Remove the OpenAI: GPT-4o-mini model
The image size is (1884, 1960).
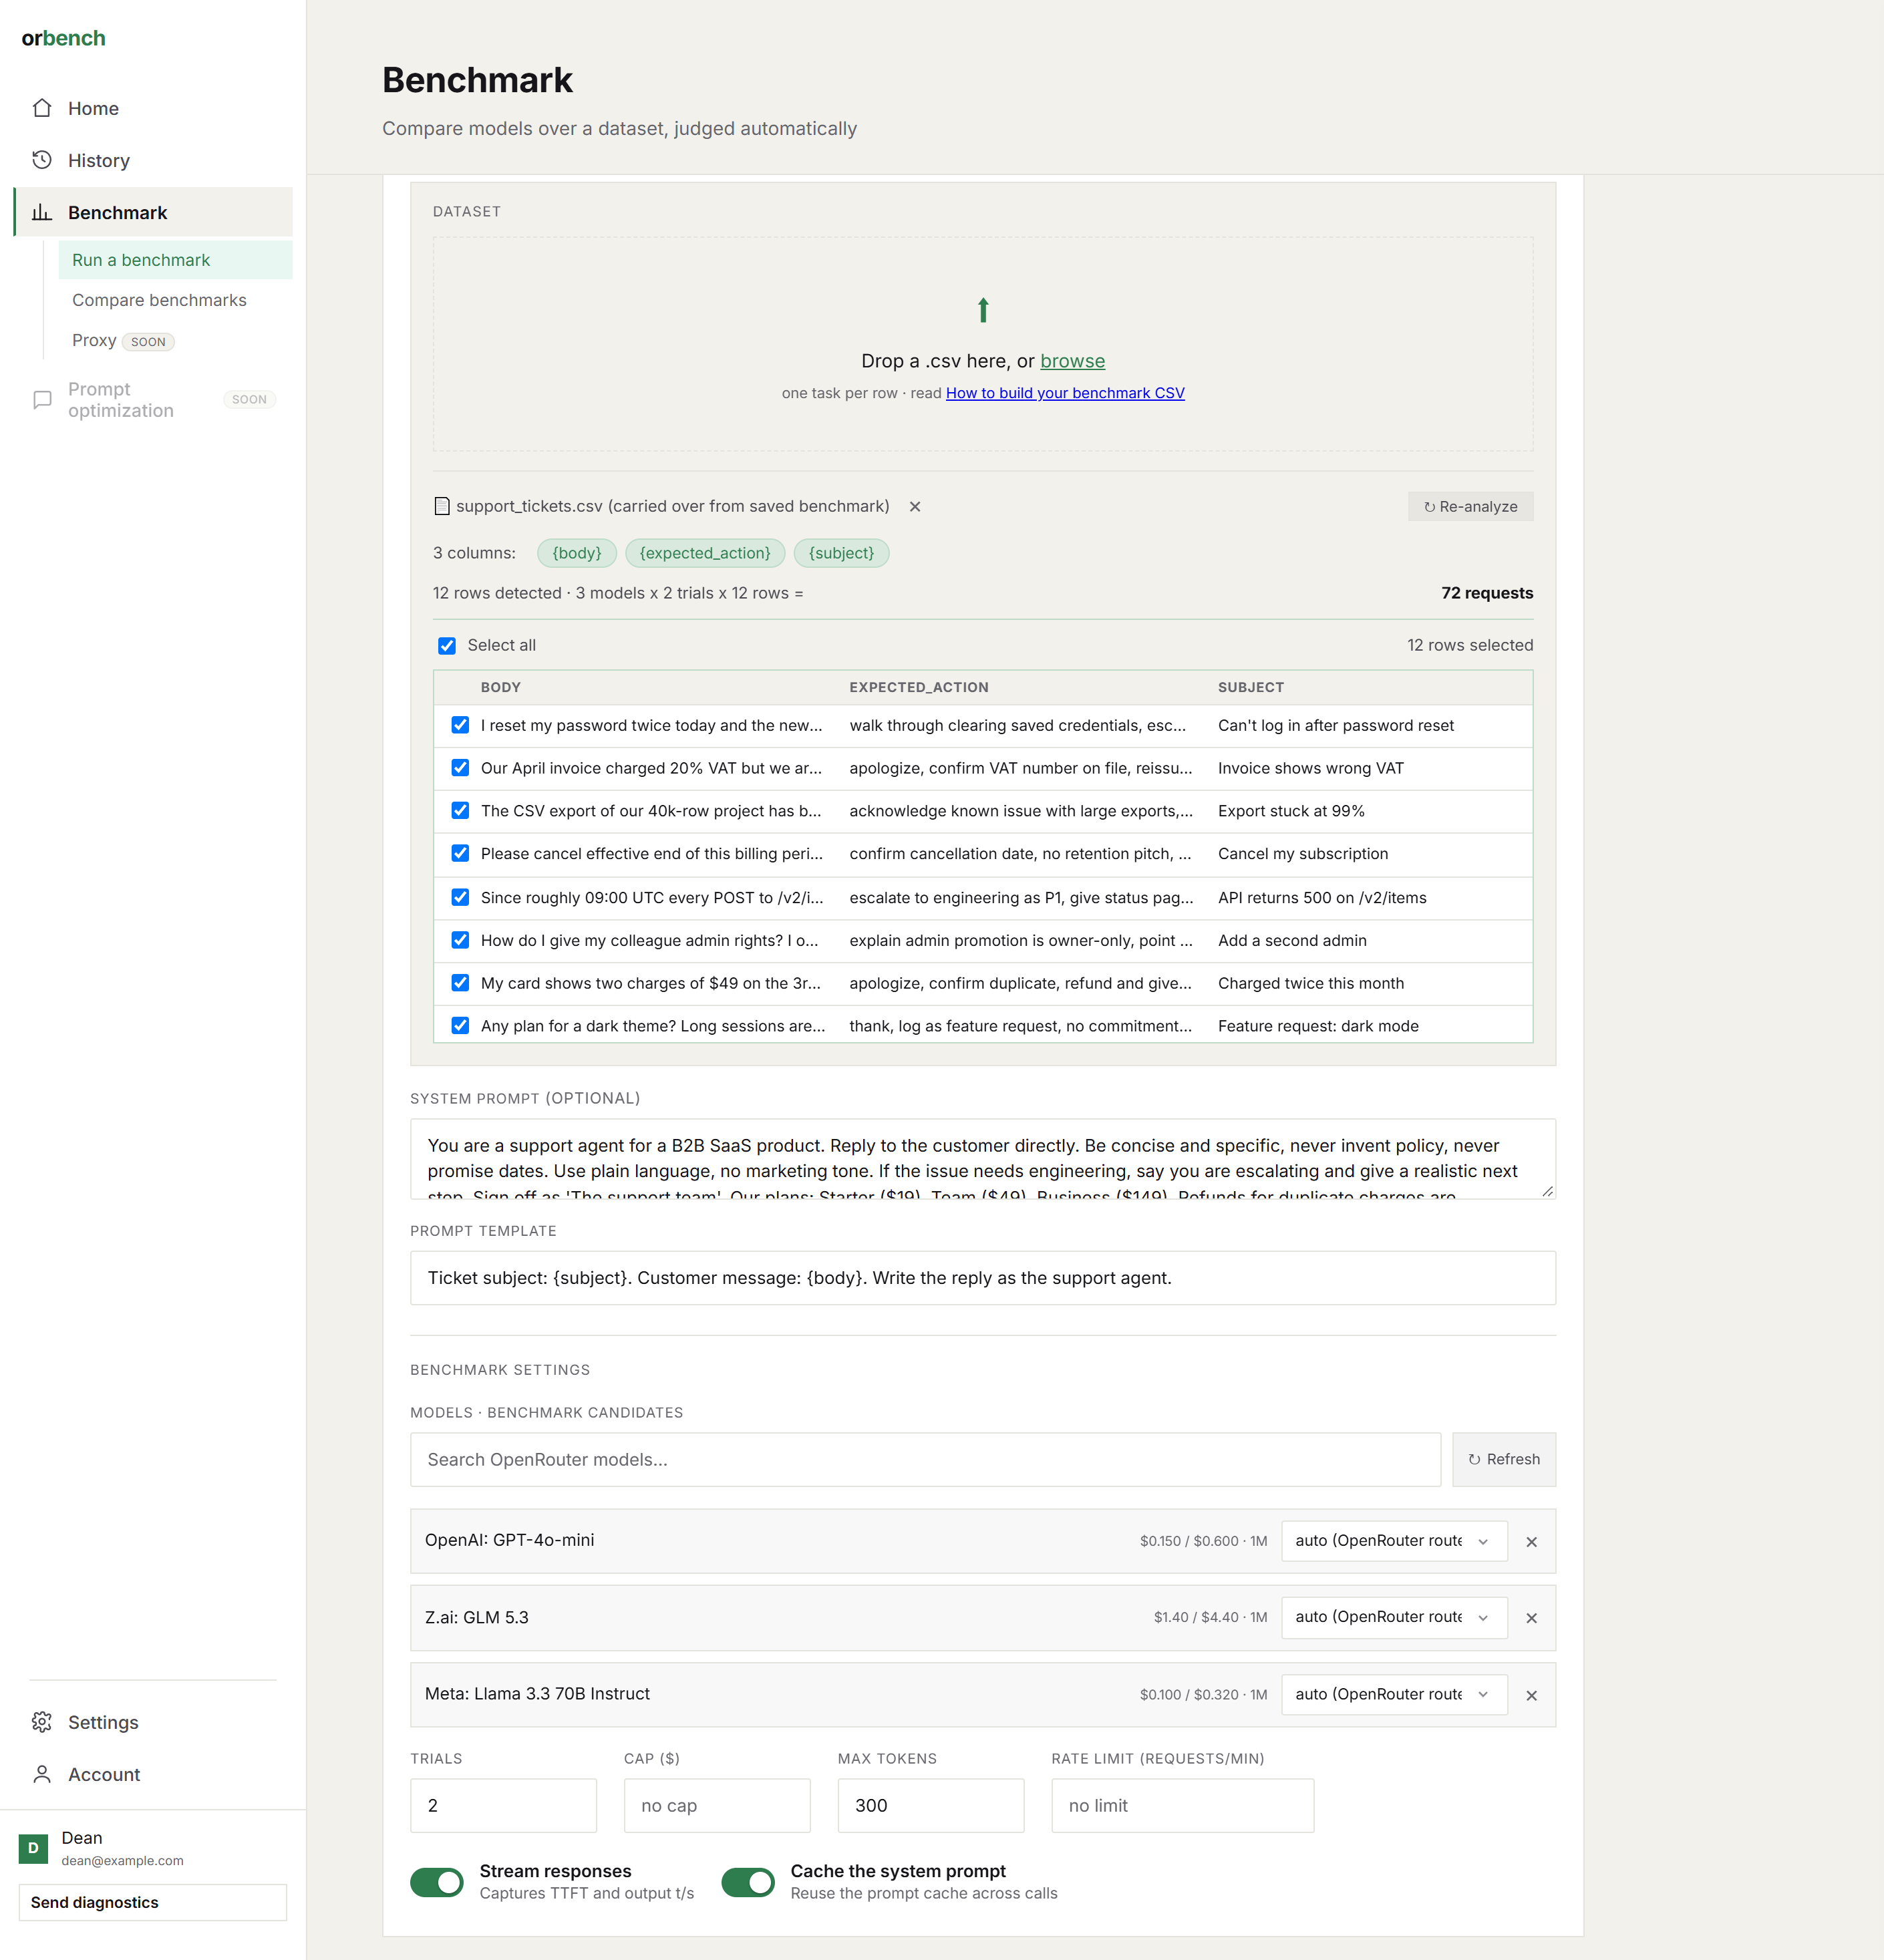pyautogui.click(x=1531, y=1542)
